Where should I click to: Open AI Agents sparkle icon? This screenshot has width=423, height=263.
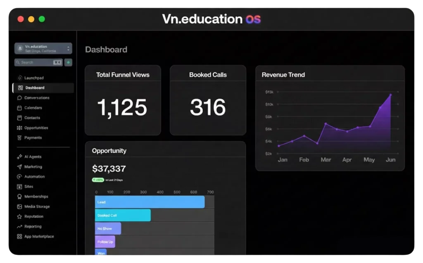tap(19, 157)
